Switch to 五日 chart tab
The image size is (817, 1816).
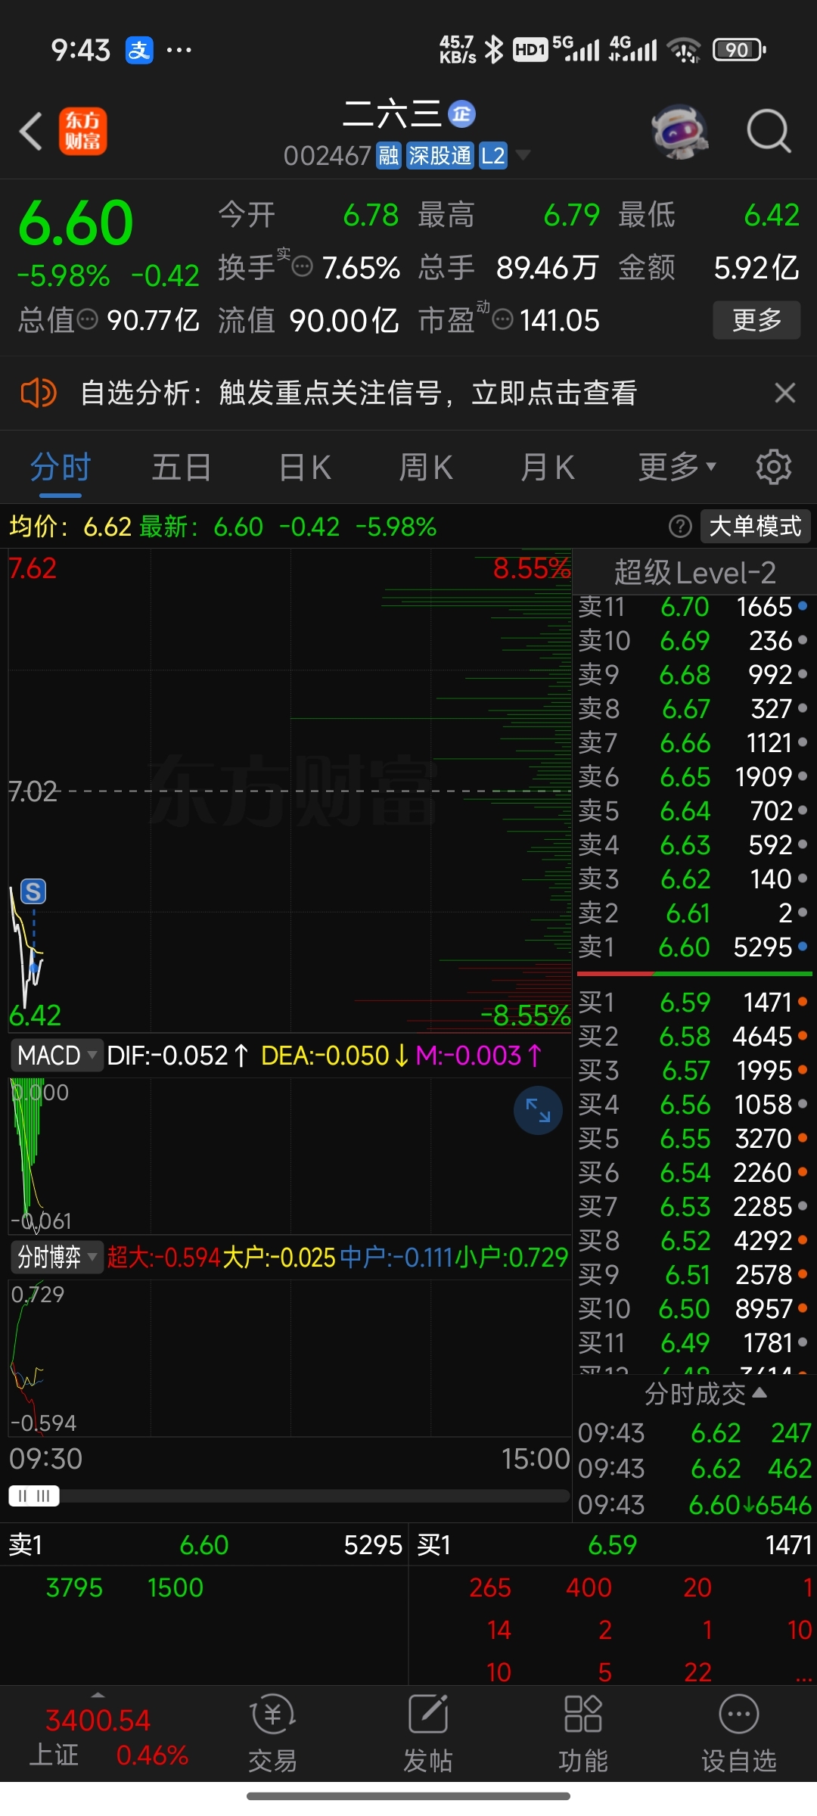click(x=182, y=468)
